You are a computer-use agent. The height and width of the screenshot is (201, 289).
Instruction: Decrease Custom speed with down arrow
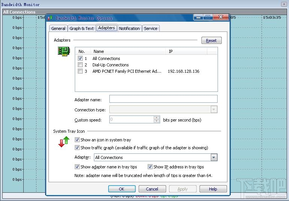[x=156, y=121]
